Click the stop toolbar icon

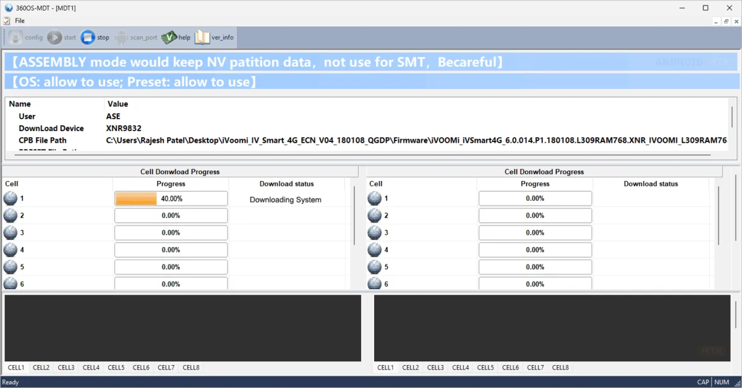[88, 38]
